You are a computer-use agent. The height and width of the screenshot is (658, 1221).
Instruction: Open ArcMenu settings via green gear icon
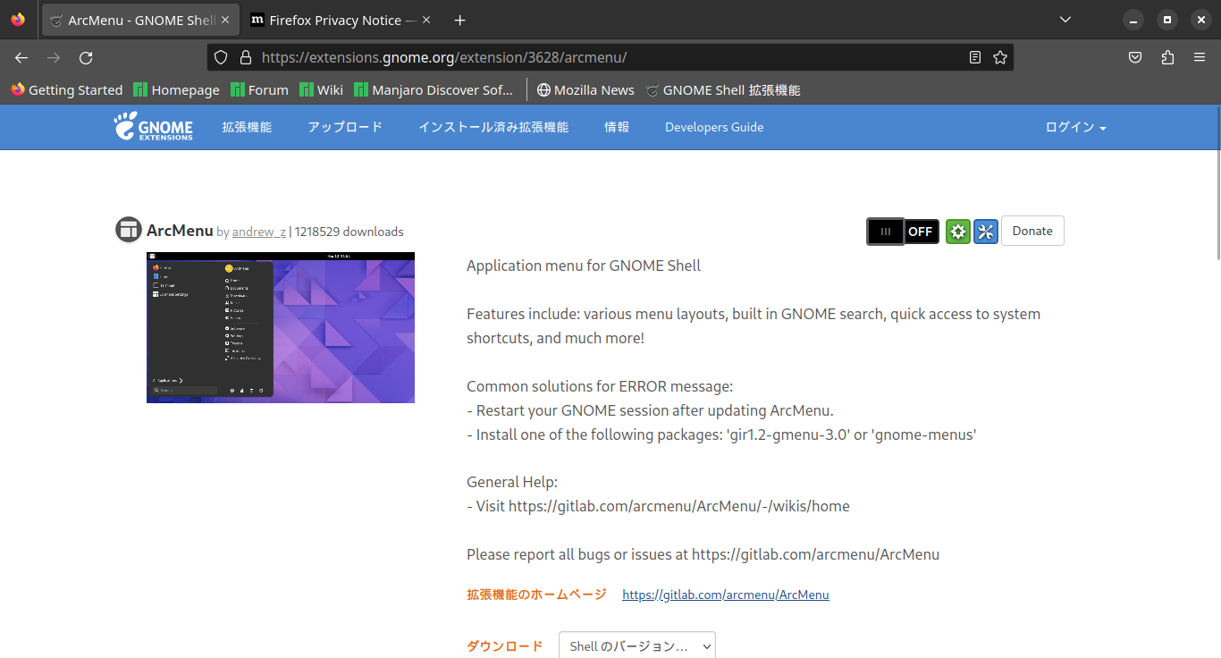[958, 232]
